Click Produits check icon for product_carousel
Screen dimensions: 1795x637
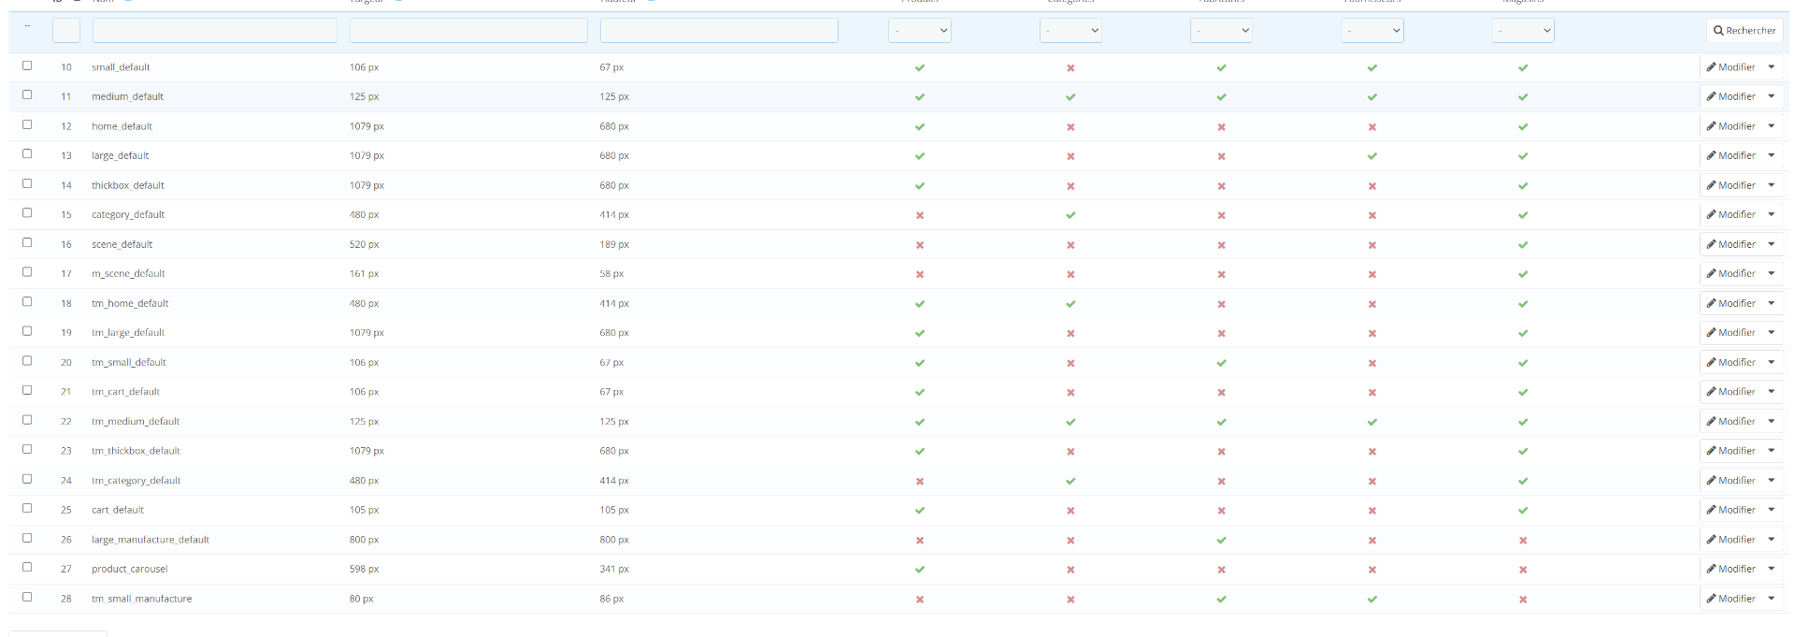[x=920, y=570]
